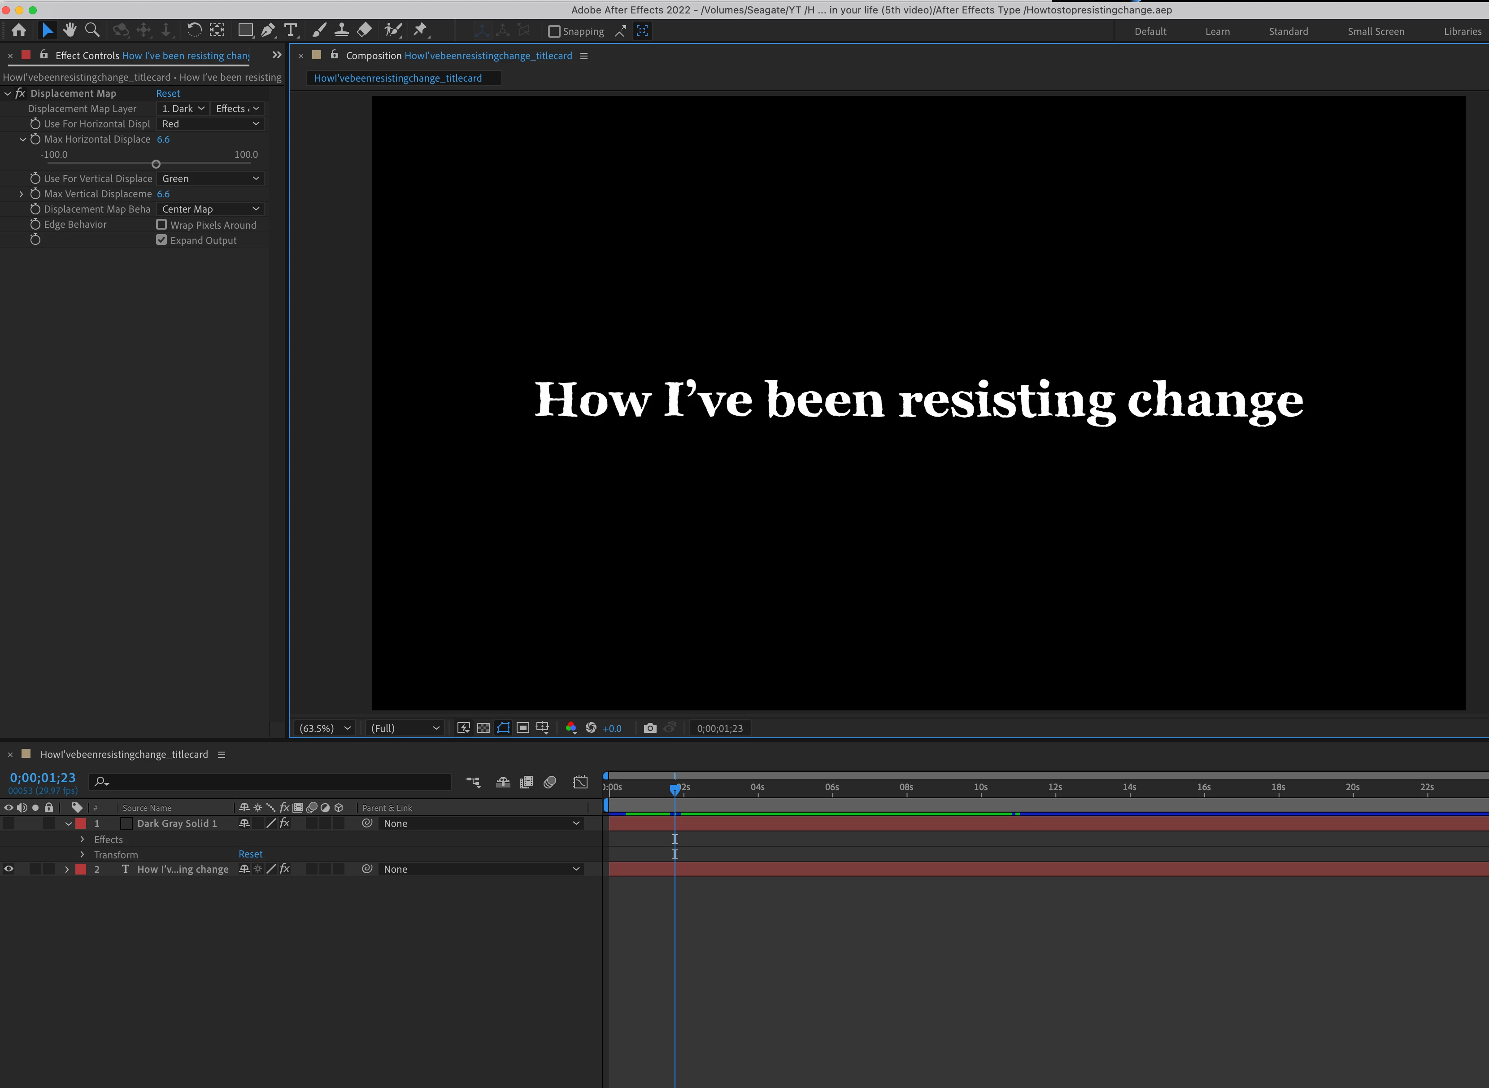
Task: Select the Pen tool
Action: [267, 30]
